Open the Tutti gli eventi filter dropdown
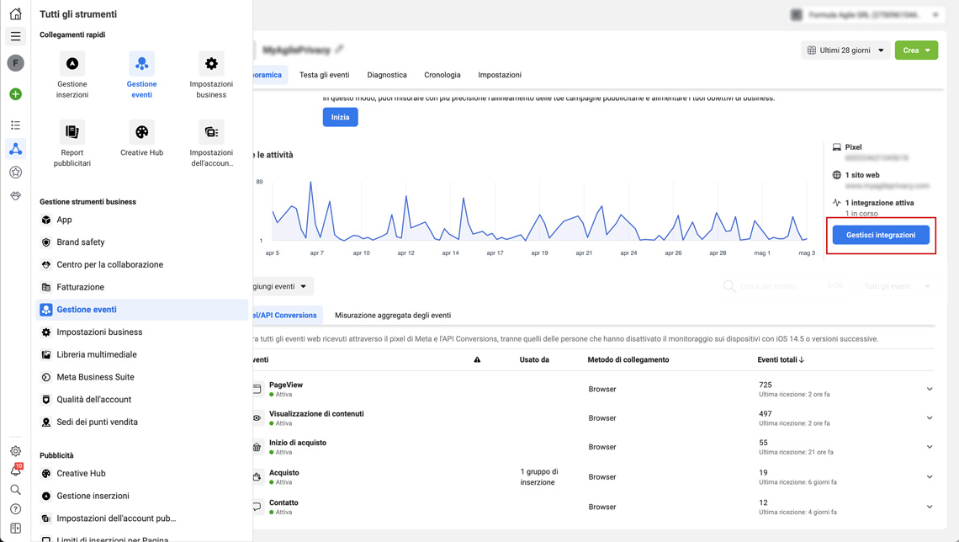This screenshot has width=959, height=542. (x=892, y=286)
